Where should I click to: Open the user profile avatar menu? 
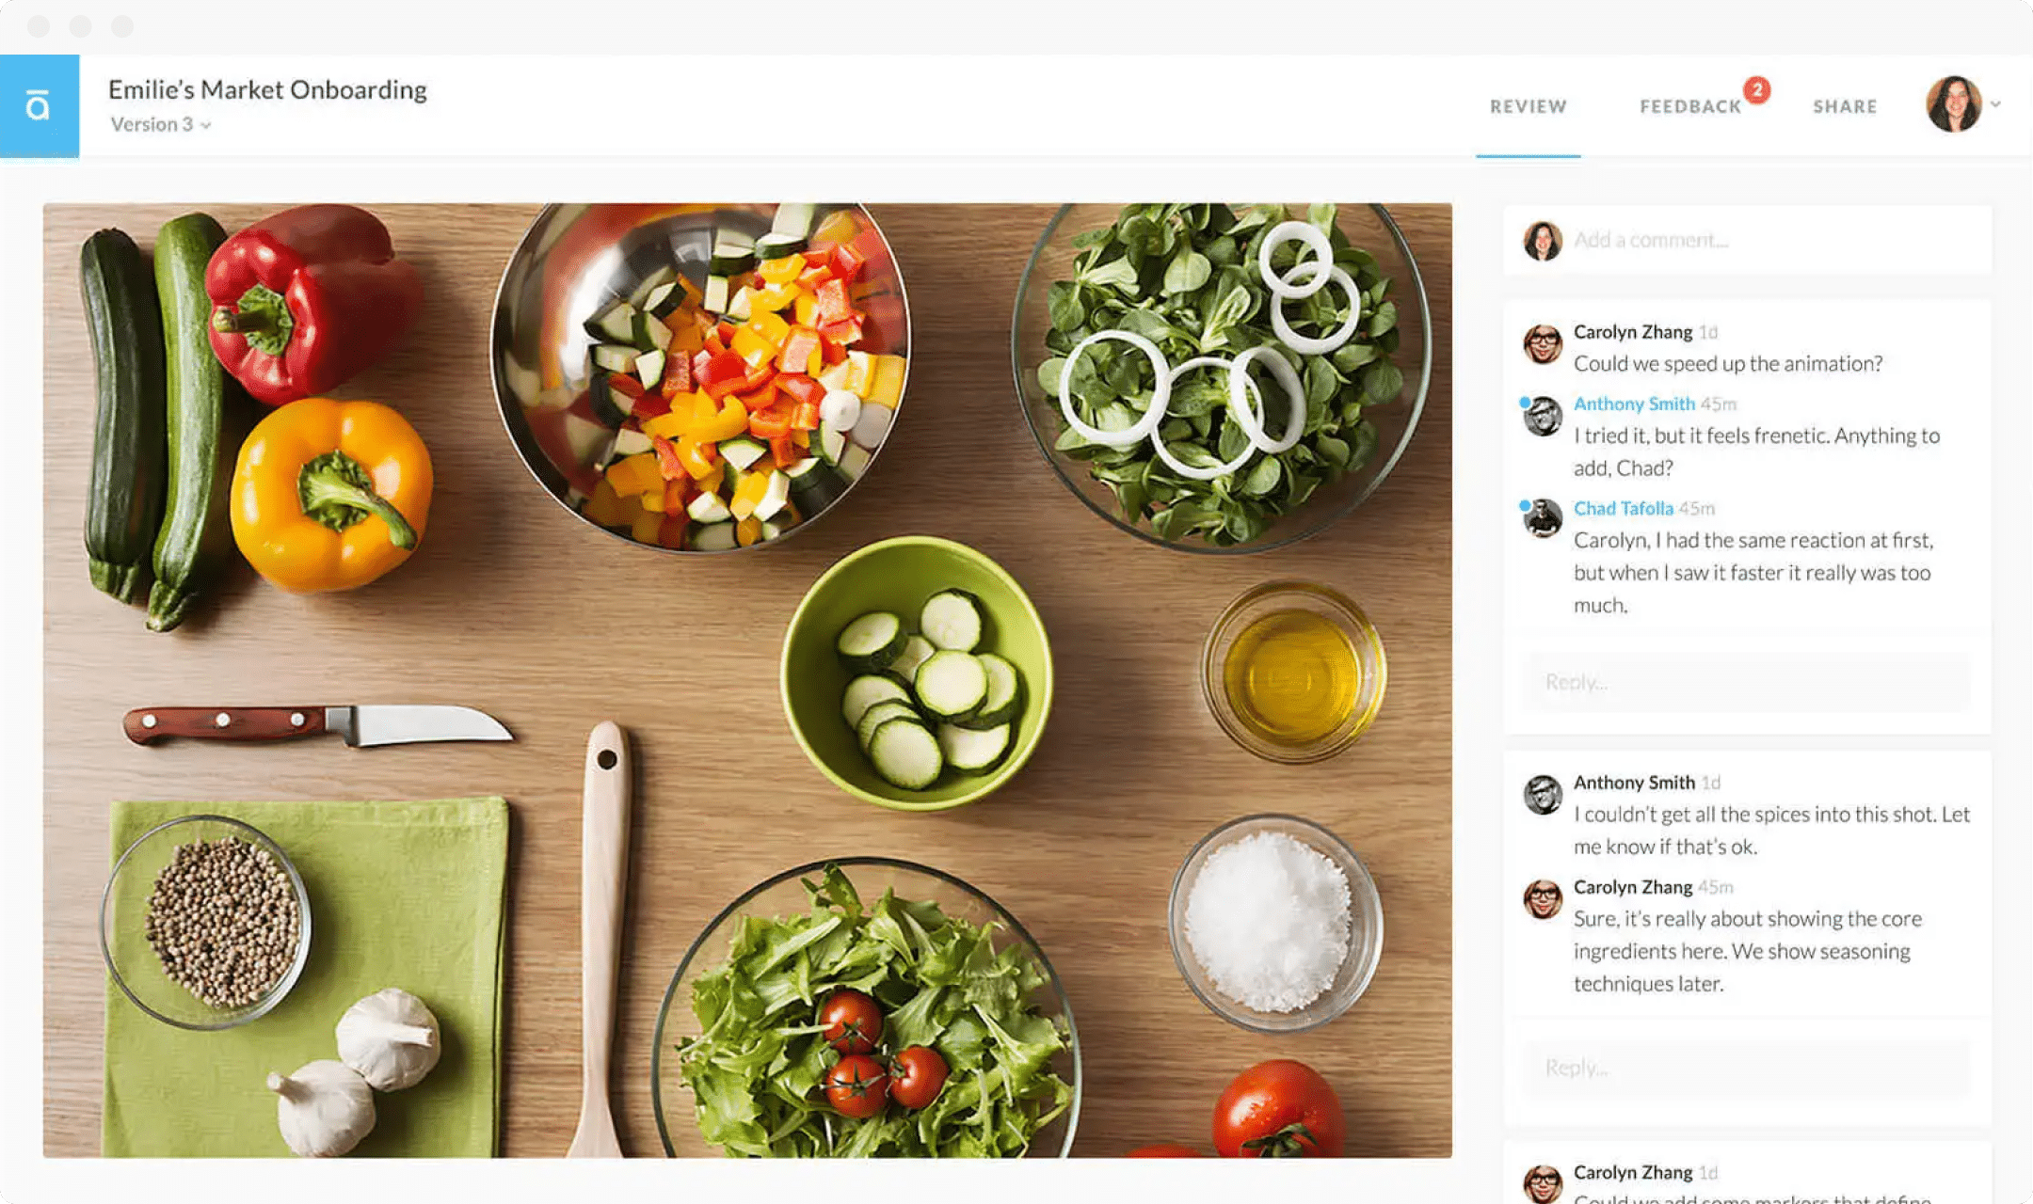pyautogui.click(x=1954, y=104)
